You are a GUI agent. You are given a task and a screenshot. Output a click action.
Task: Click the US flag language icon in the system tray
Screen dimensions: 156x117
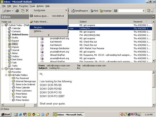(x=133, y=115)
